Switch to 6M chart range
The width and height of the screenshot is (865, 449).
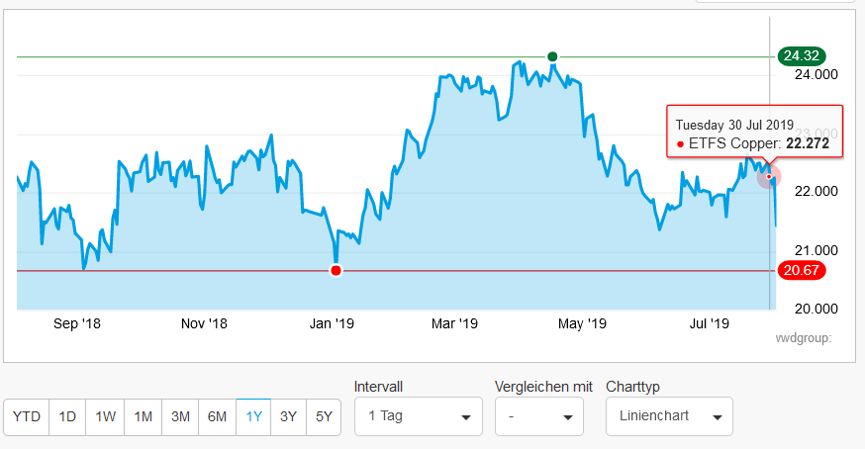tap(217, 416)
